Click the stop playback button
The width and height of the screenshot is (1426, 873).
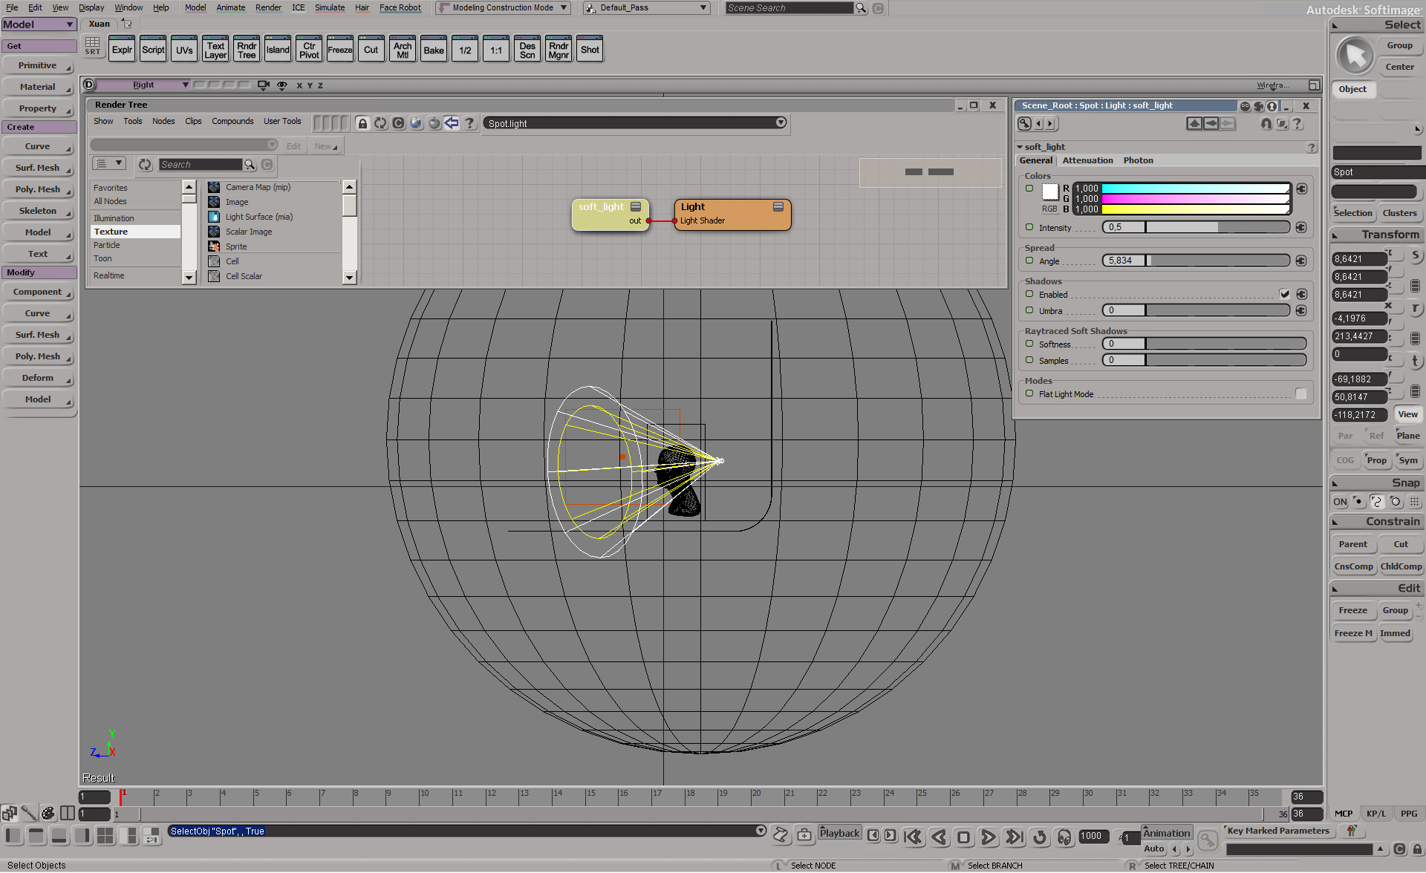963,837
